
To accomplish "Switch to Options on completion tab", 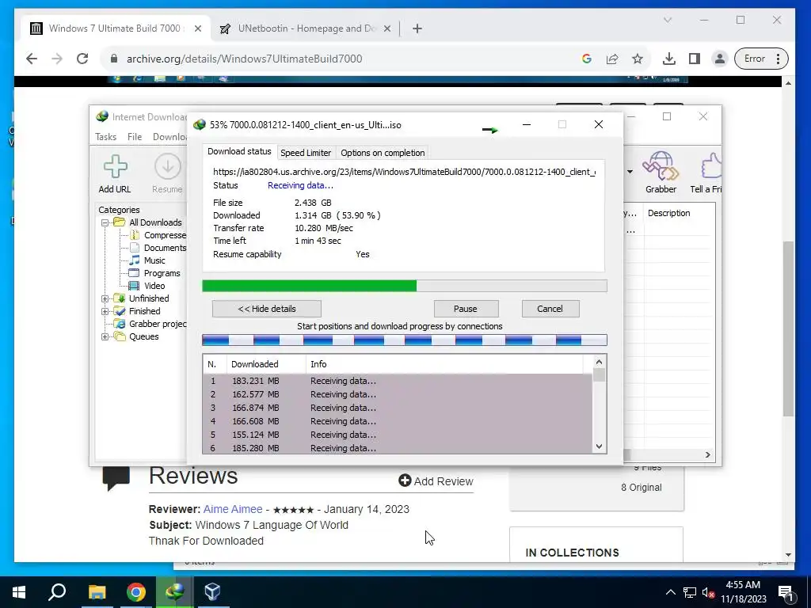I will 383,153.
